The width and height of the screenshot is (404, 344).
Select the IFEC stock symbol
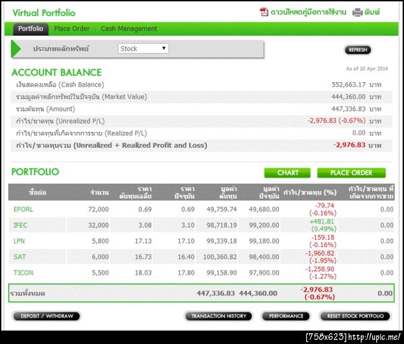click(20, 226)
